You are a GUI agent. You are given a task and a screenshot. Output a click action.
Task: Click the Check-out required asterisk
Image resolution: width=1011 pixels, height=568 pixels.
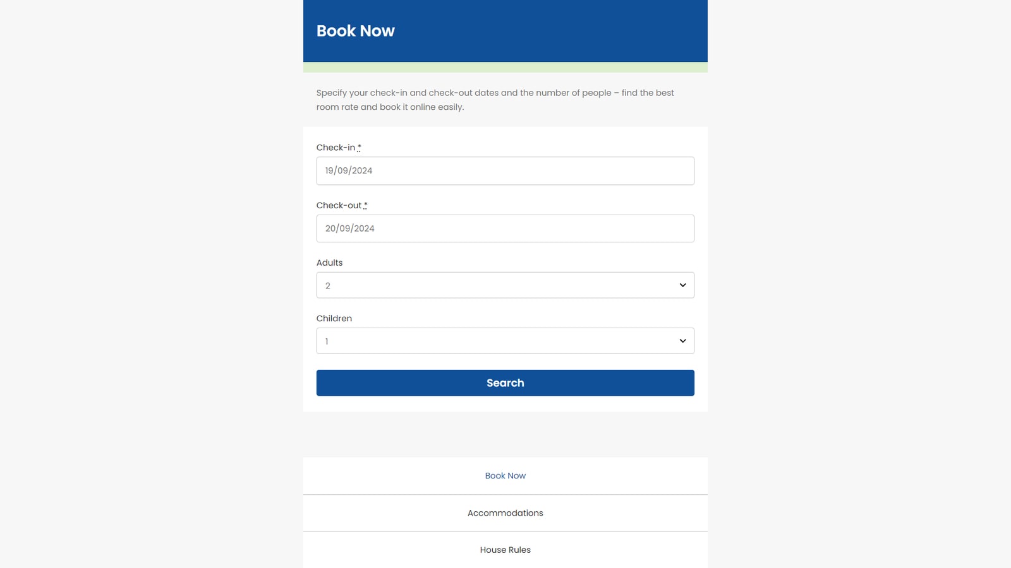(365, 204)
